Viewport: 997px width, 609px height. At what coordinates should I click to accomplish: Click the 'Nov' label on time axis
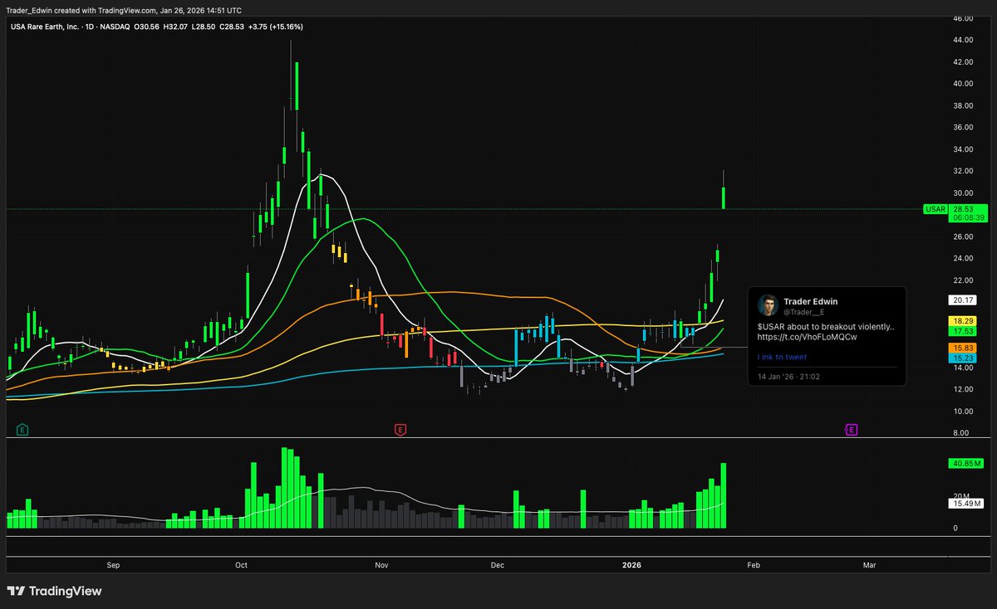[x=381, y=565]
